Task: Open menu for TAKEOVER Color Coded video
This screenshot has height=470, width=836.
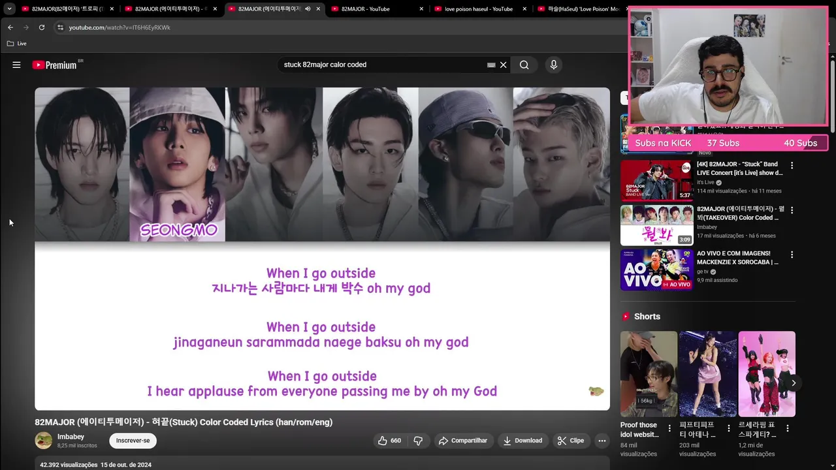Action: 792,210
